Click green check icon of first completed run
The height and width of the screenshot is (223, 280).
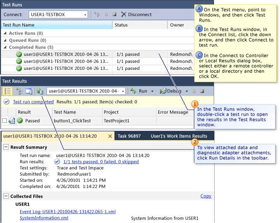point(19,54)
